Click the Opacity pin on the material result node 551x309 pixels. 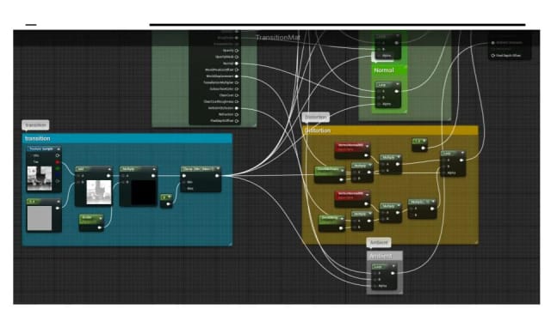237,51
